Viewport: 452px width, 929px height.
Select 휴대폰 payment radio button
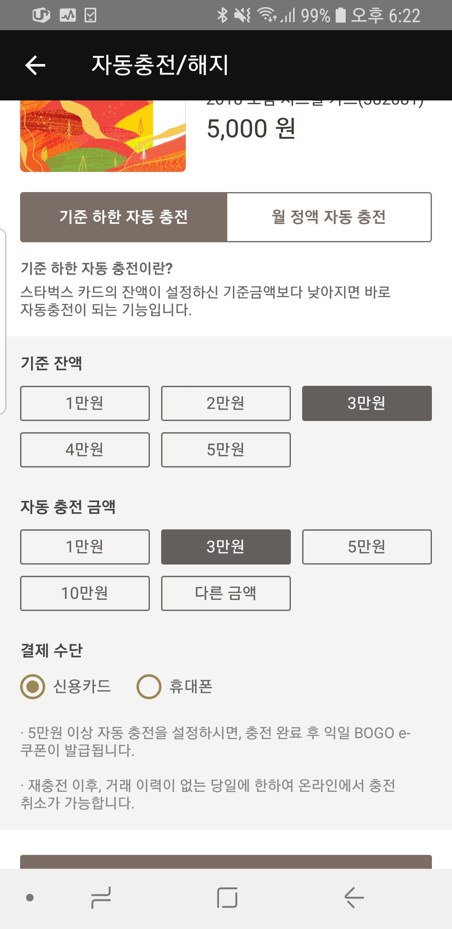pyautogui.click(x=149, y=687)
